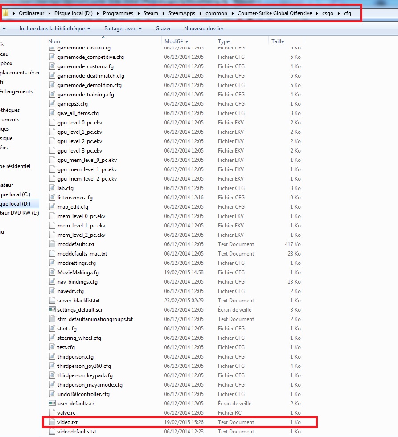Click the sfm_defaultanimationgroups.txt file icon
Image resolution: width=398 pixels, height=437 pixels.
pos(52,319)
